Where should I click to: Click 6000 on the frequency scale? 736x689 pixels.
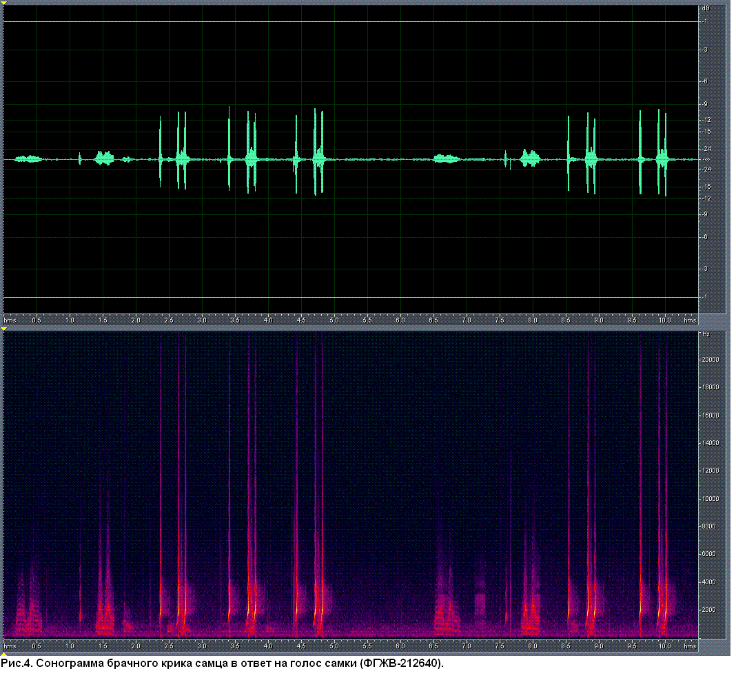[708, 554]
